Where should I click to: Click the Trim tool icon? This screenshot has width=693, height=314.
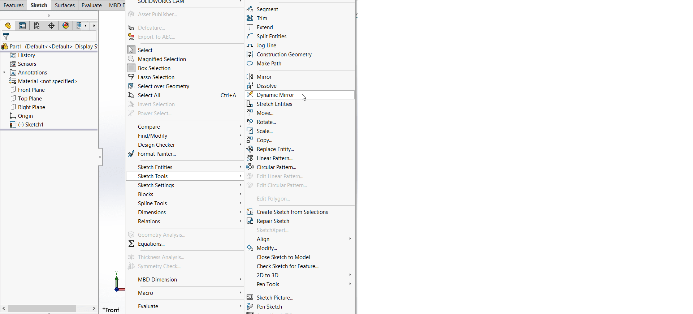250,18
